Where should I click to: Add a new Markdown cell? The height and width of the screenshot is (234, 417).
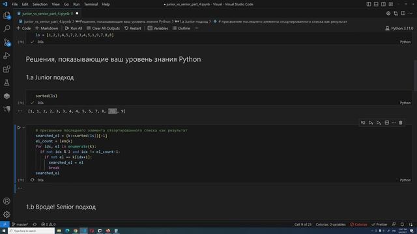click(x=46, y=28)
